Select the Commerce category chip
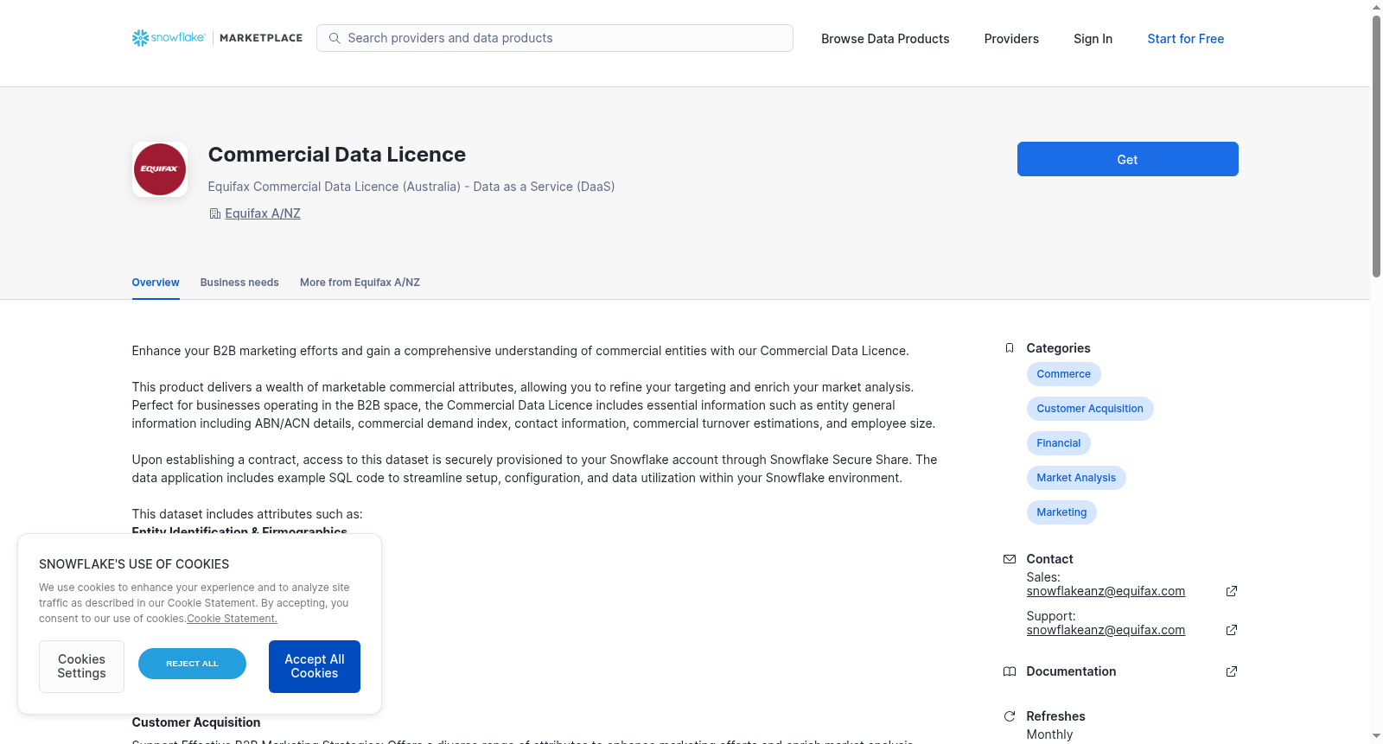Image resolution: width=1383 pixels, height=744 pixels. click(1063, 374)
